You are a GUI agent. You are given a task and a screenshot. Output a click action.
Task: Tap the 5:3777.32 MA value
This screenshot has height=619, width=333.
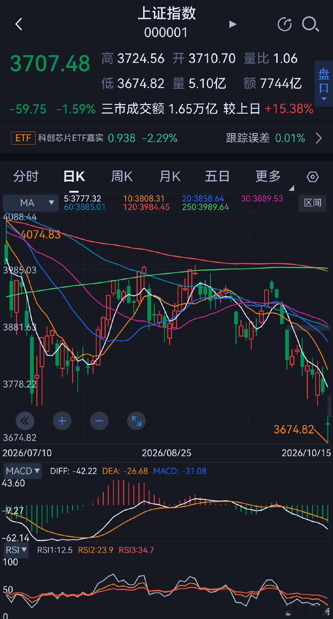pyautogui.click(x=82, y=199)
